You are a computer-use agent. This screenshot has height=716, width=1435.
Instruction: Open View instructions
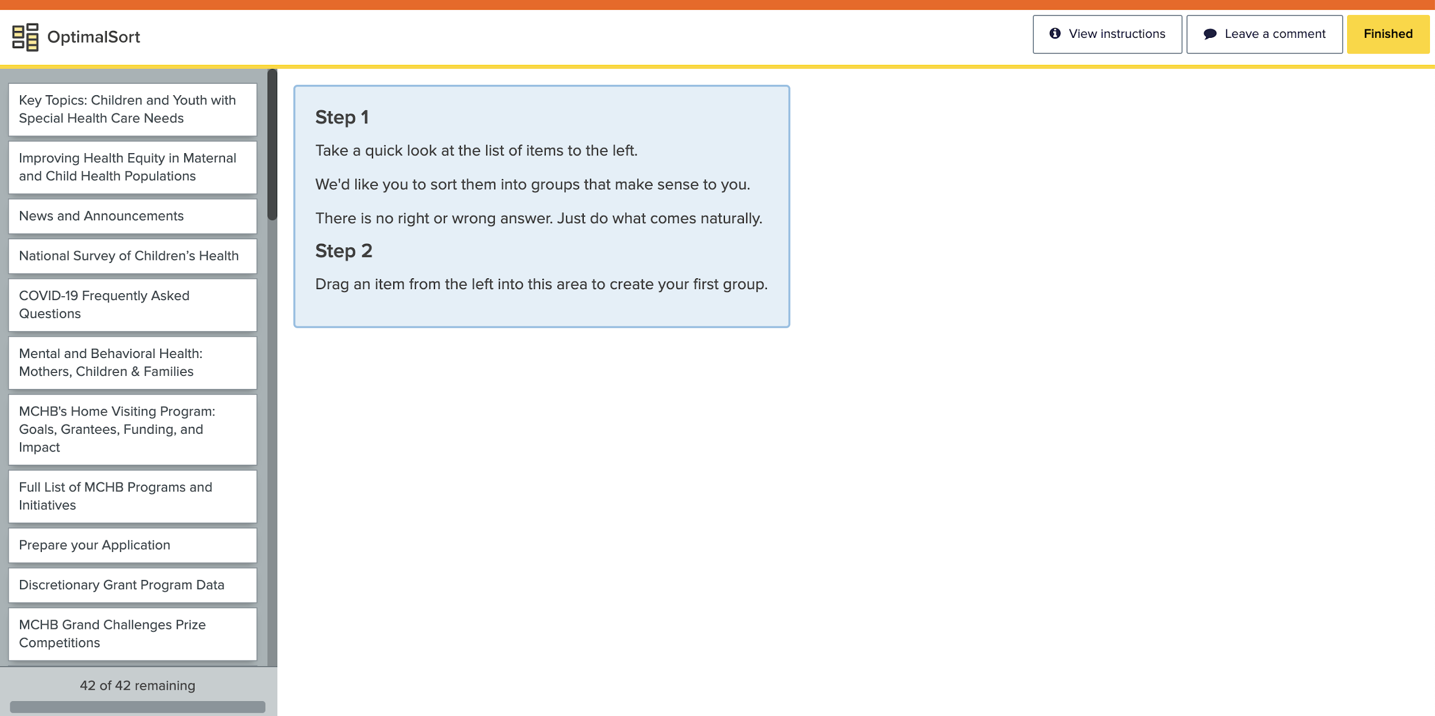[x=1107, y=34]
